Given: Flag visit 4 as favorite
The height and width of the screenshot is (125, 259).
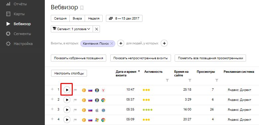Looking at the screenshot, I should pos(75,120).
